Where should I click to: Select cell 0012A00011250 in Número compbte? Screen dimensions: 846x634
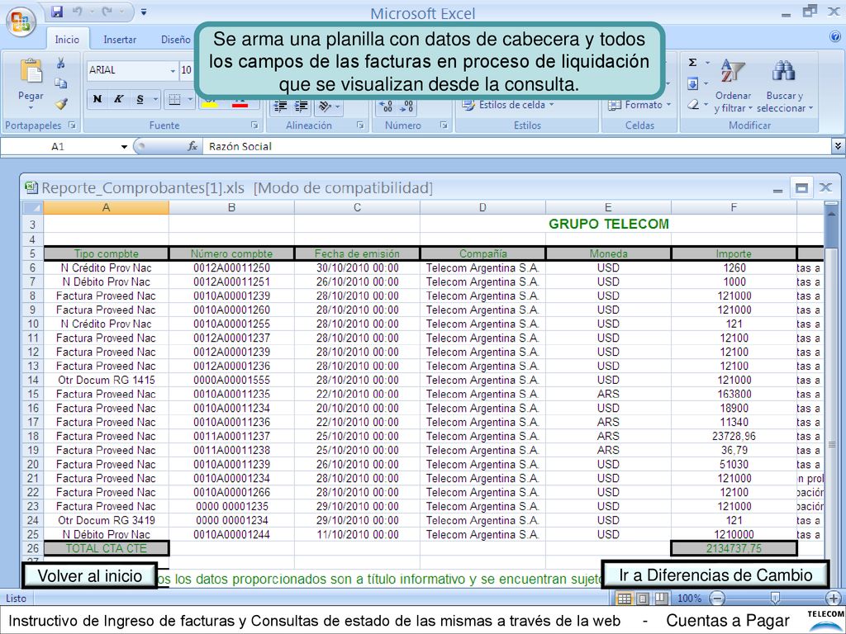coord(231,268)
